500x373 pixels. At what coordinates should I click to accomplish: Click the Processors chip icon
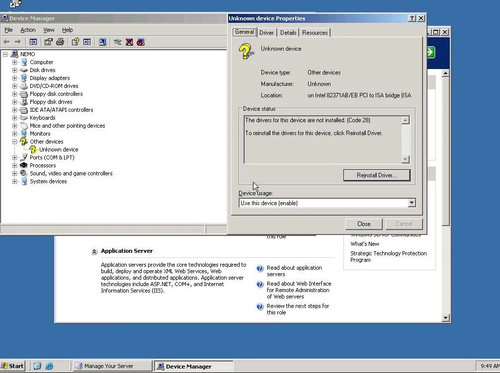pos(23,165)
